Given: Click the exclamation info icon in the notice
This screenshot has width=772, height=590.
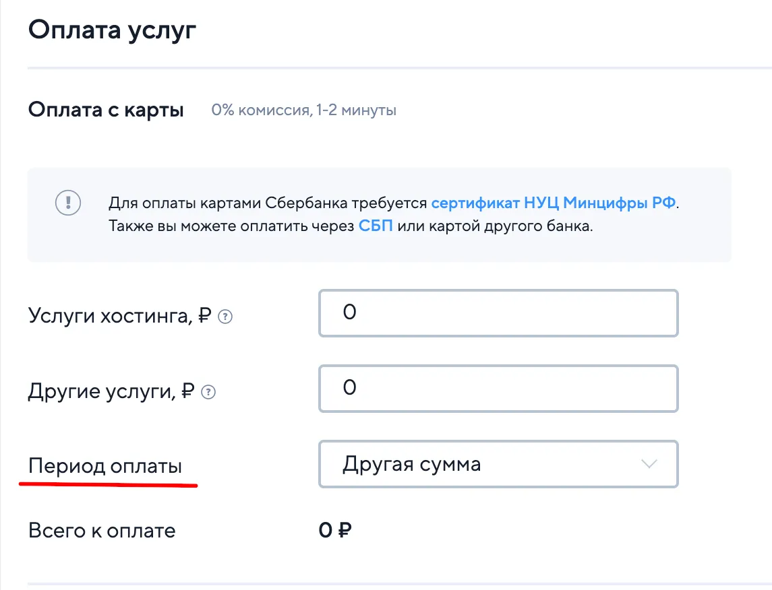Looking at the screenshot, I should tap(68, 203).
